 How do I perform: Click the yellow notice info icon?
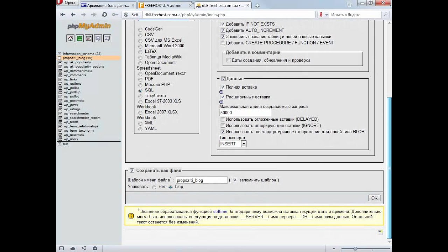(x=131, y=216)
